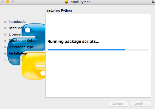This screenshot has height=109, width=155.
Task: Select the Destination Select step label
Action: click(23, 41)
